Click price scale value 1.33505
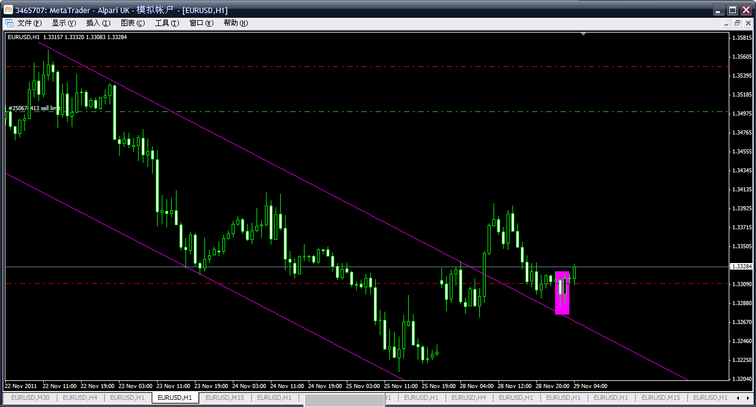 [742, 246]
